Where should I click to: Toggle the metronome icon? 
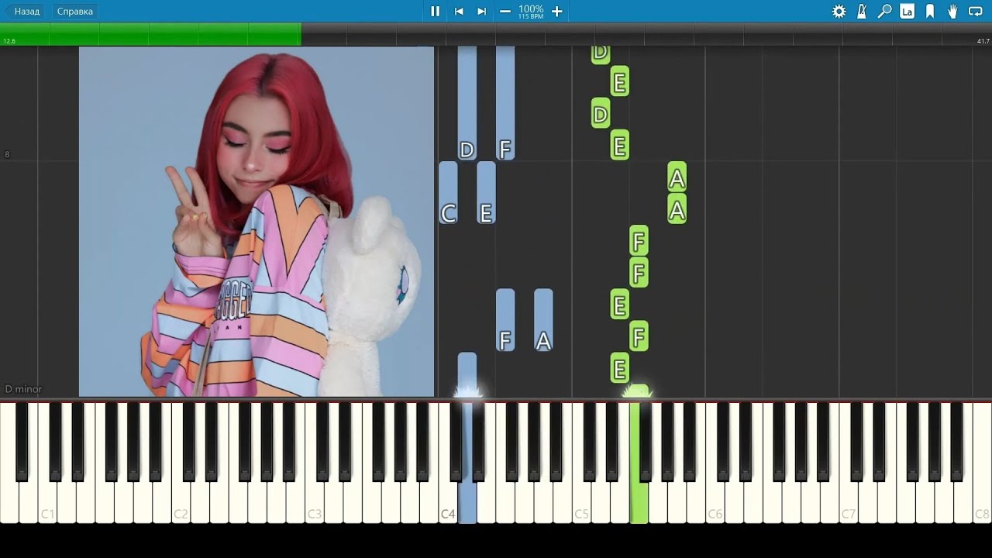[x=862, y=12]
